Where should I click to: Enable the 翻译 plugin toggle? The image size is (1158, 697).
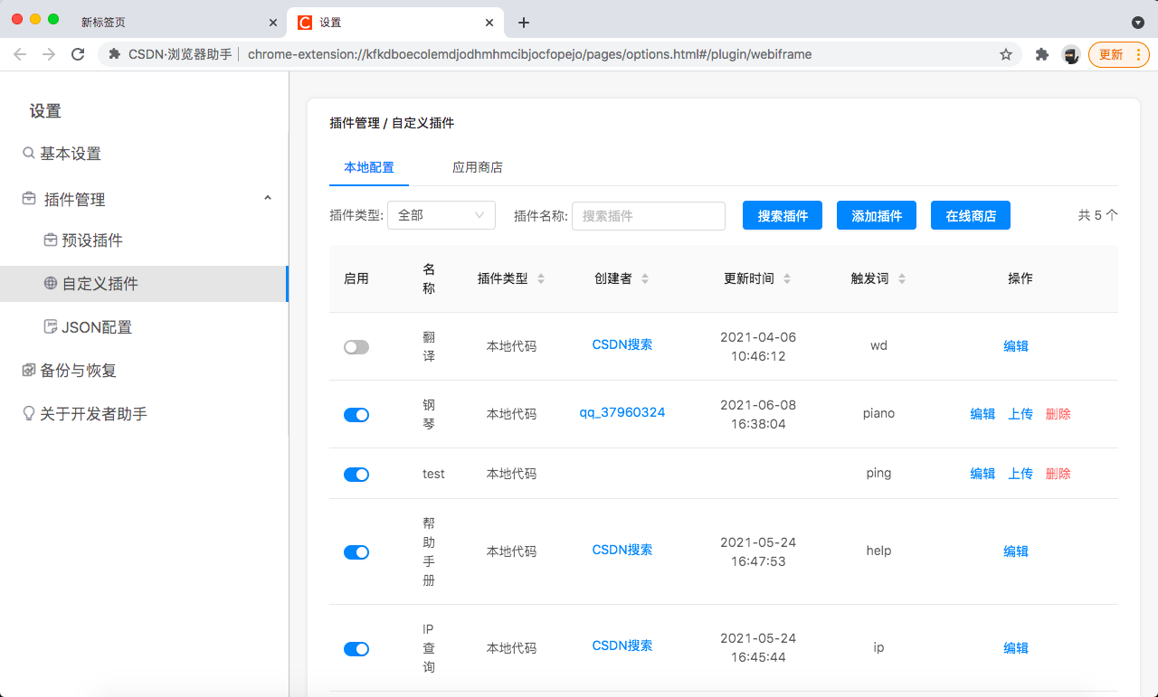tap(356, 347)
